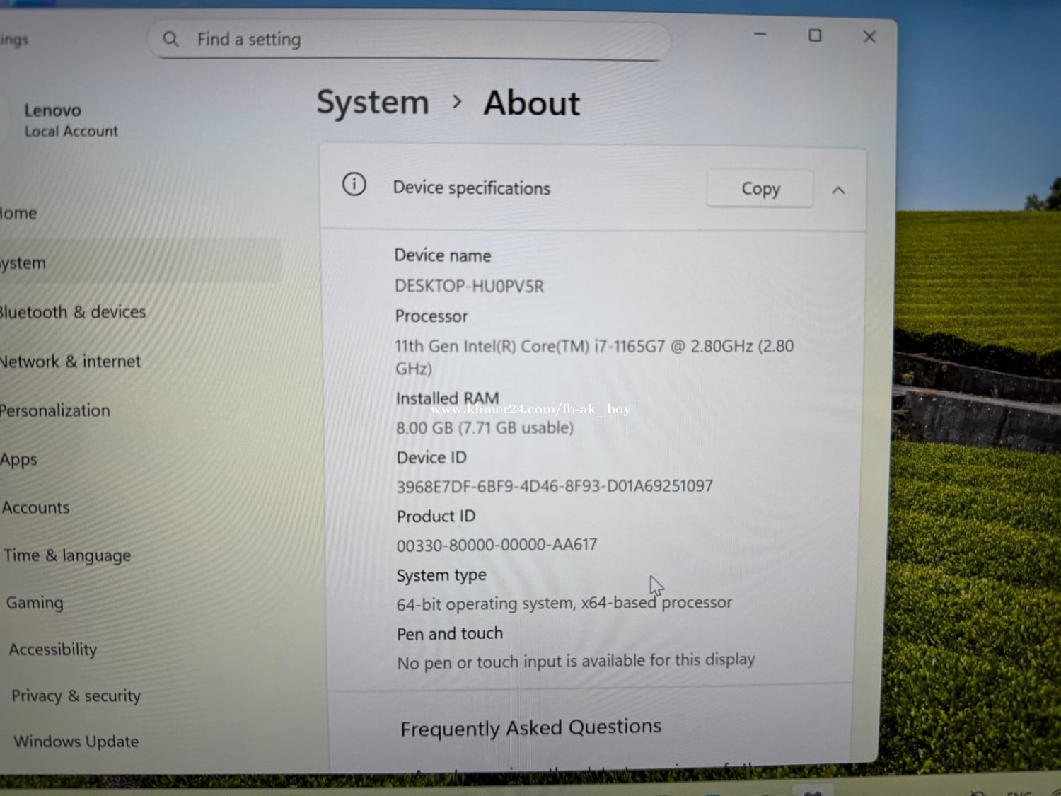Go back via the System breadcrumb
This screenshot has height=796, width=1061.
click(x=372, y=103)
